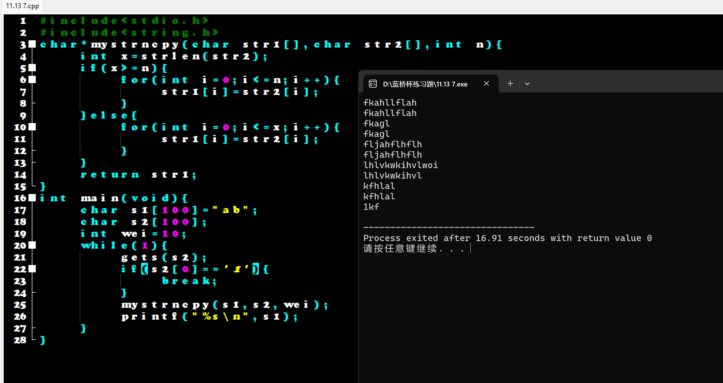Switch to the 11.13 7.cpp file tab

(23, 6)
